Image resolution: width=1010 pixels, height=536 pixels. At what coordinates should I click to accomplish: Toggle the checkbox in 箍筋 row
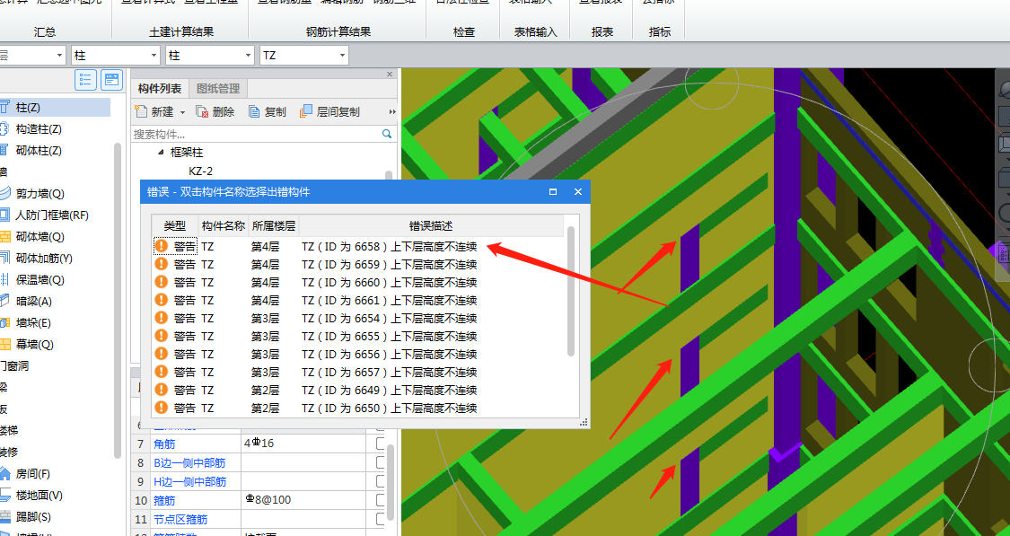(380, 499)
